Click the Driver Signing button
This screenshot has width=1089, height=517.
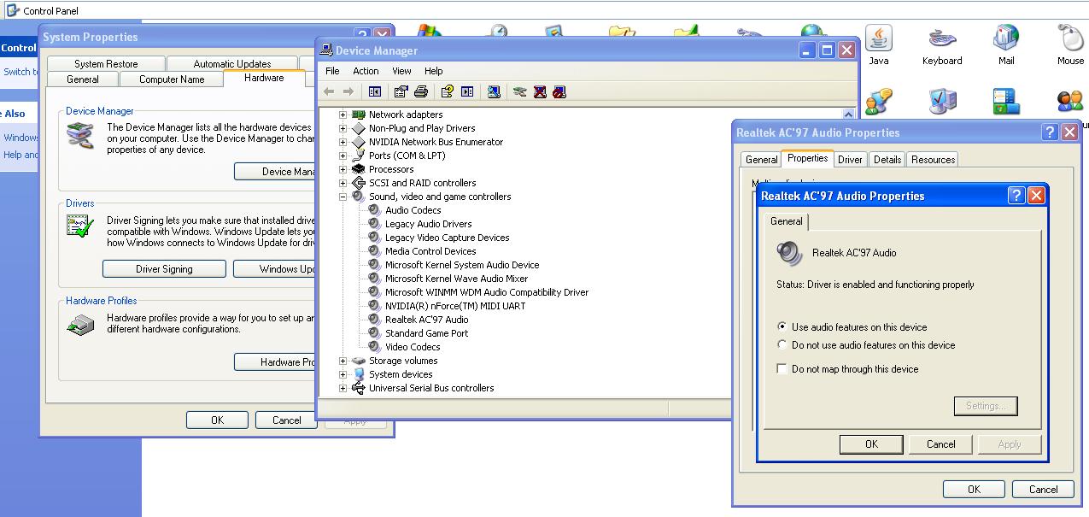coord(164,269)
